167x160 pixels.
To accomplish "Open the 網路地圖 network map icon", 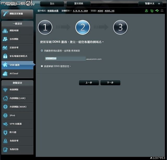I will pyautogui.click(x=5, y=31).
